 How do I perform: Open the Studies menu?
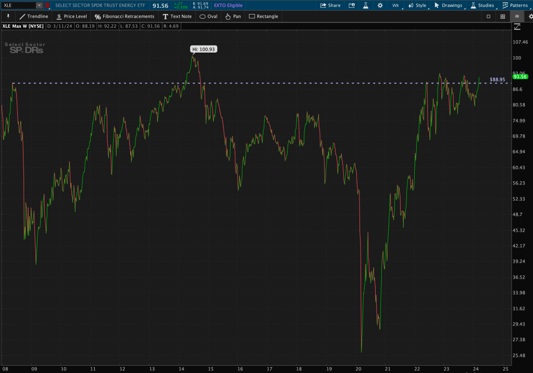tap(482, 5)
